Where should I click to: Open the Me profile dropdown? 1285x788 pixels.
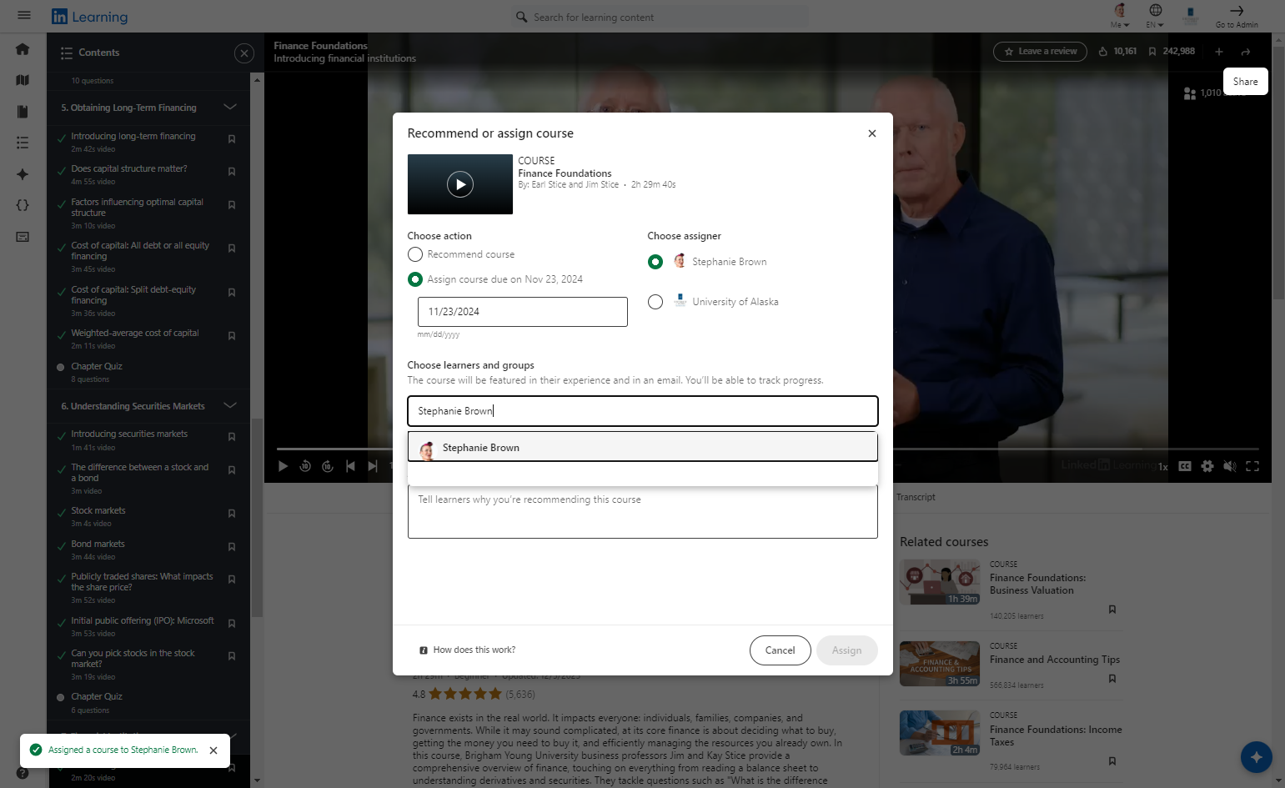1120,15
